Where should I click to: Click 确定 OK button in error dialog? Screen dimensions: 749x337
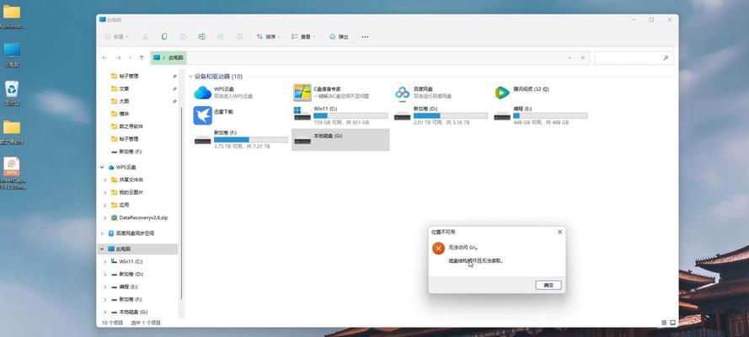tap(548, 285)
